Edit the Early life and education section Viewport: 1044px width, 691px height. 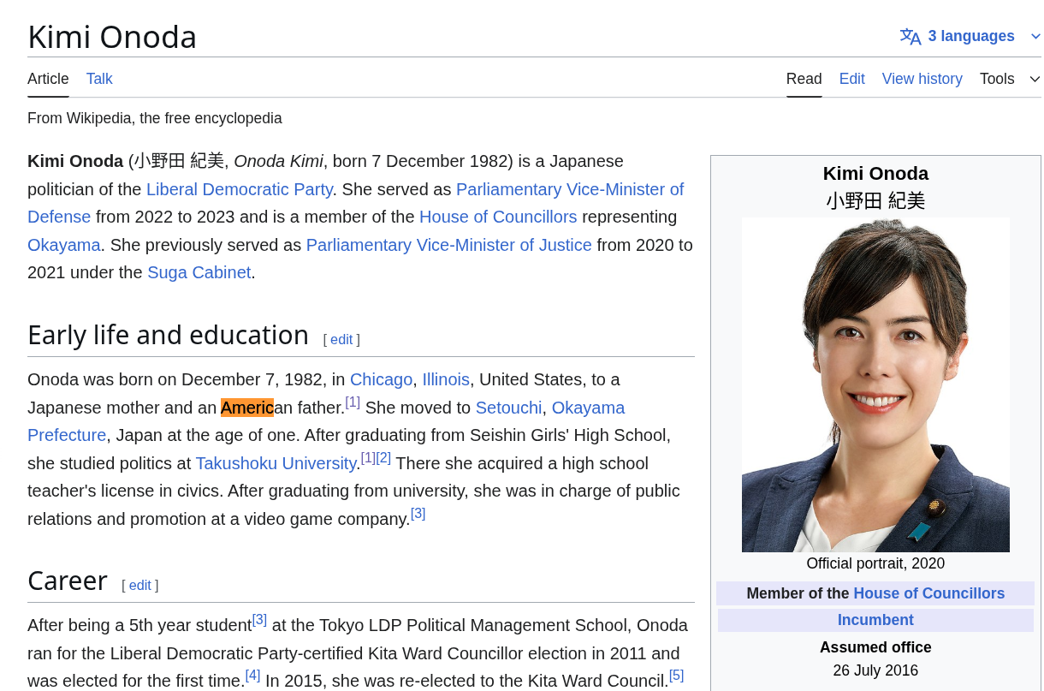(x=341, y=339)
